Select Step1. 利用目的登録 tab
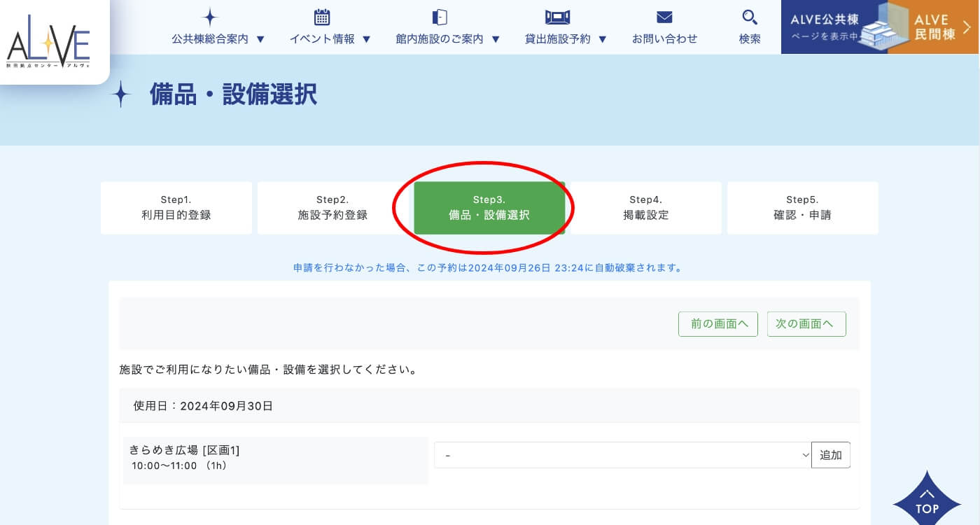 pyautogui.click(x=176, y=208)
